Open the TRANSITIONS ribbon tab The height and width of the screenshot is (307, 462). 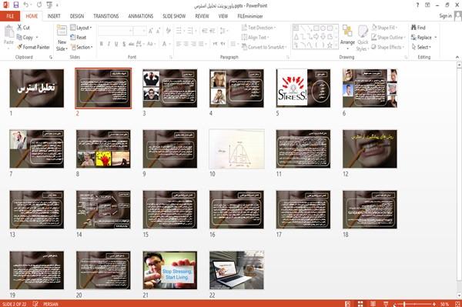click(106, 16)
